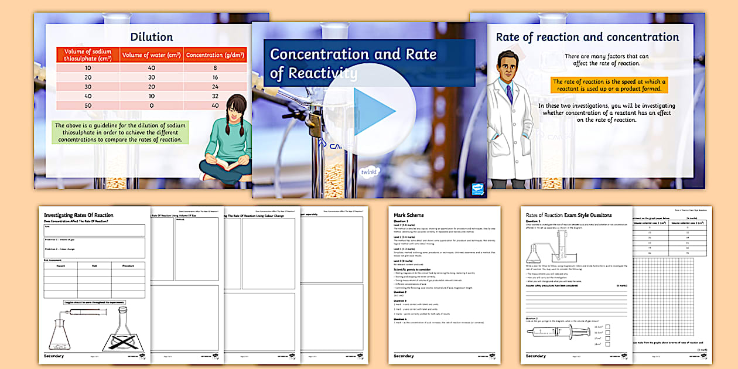The image size is (738, 369).
Task: Check the 25.5 cm³ answer checkbox
Action: click(x=608, y=327)
